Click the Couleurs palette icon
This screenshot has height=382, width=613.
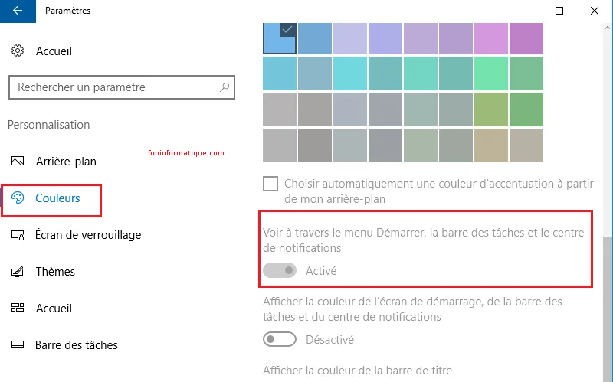tap(18, 198)
